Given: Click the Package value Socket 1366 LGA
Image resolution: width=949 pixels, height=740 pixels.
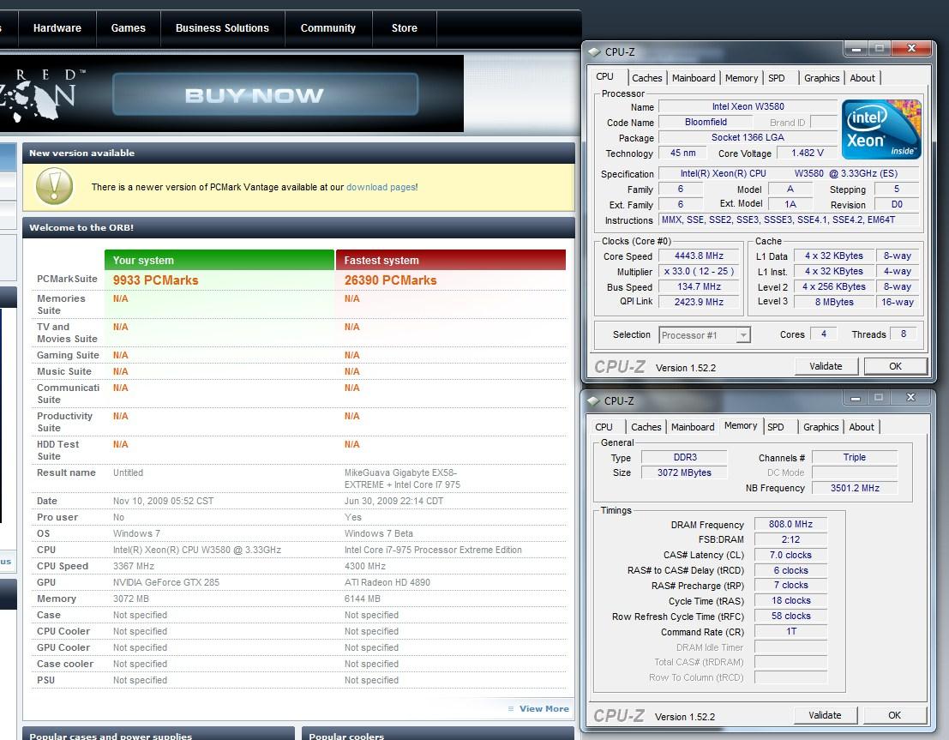Looking at the screenshot, I should (x=748, y=137).
